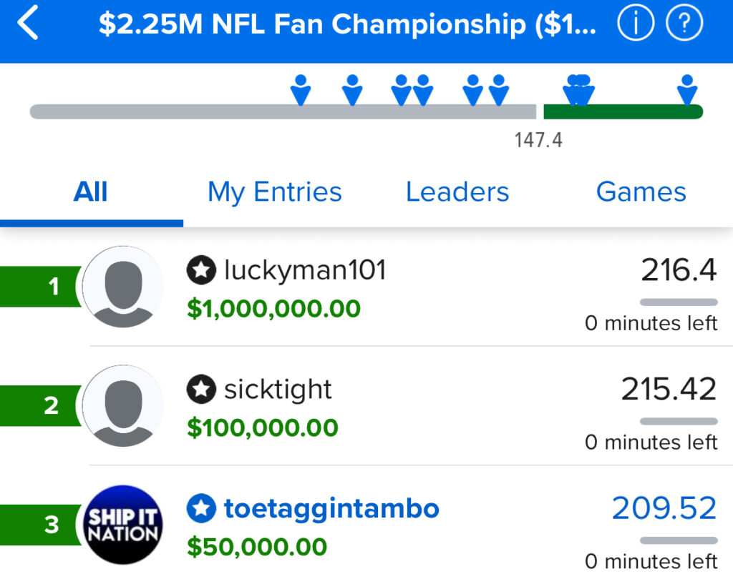Open the Games tab

tap(641, 192)
